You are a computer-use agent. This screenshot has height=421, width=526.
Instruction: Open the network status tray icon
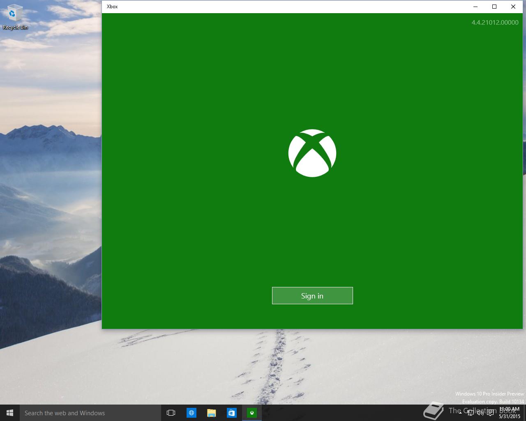tap(471, 413)
